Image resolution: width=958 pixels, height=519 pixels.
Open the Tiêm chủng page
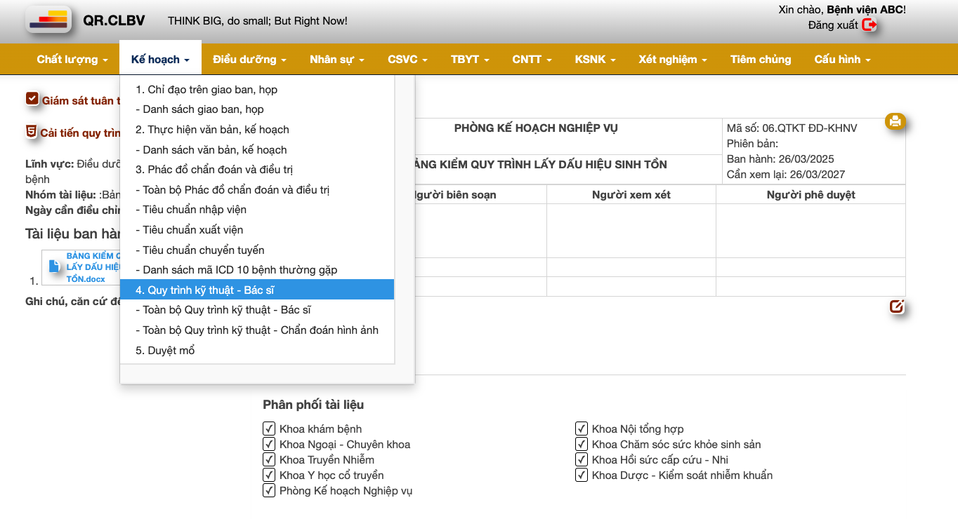point(760,60)
